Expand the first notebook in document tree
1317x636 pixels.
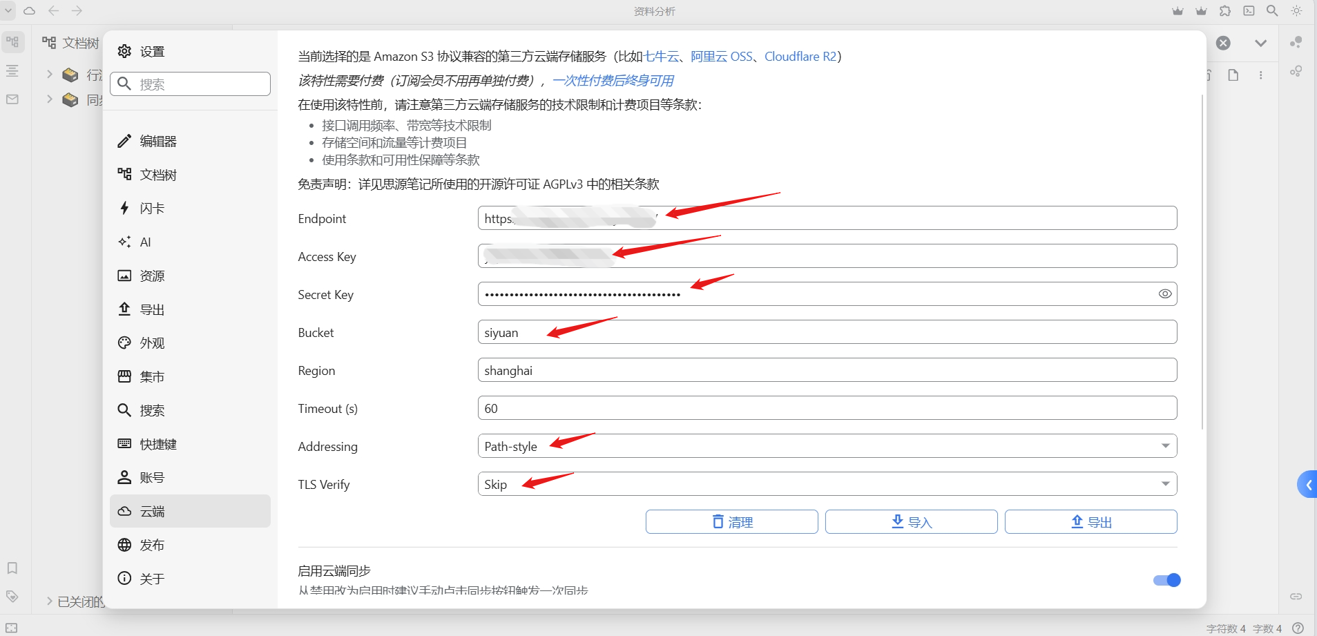pyautogui.click(x=50, y=75)
